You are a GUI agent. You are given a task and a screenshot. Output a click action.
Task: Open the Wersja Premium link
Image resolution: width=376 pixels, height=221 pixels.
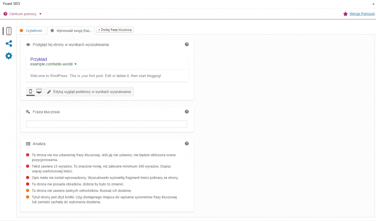point(362,14)
